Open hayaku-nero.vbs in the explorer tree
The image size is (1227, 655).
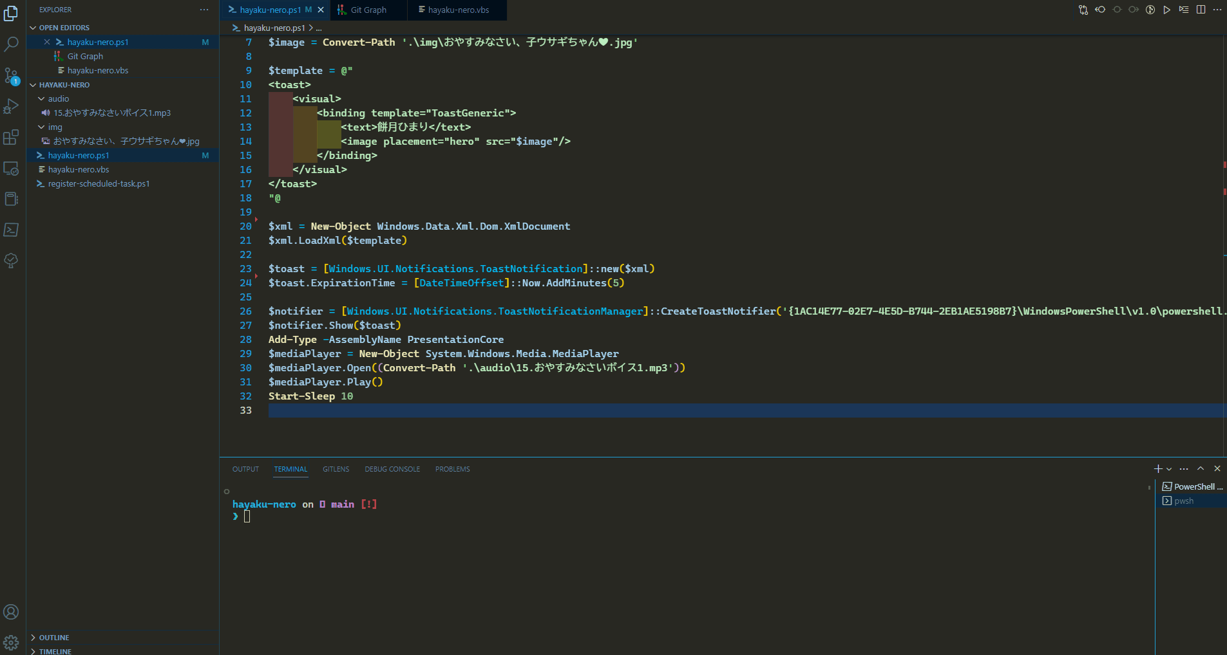79,170
